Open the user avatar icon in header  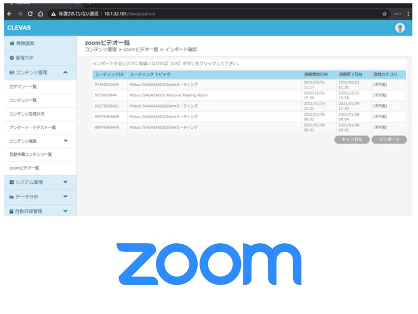[400, 27]
